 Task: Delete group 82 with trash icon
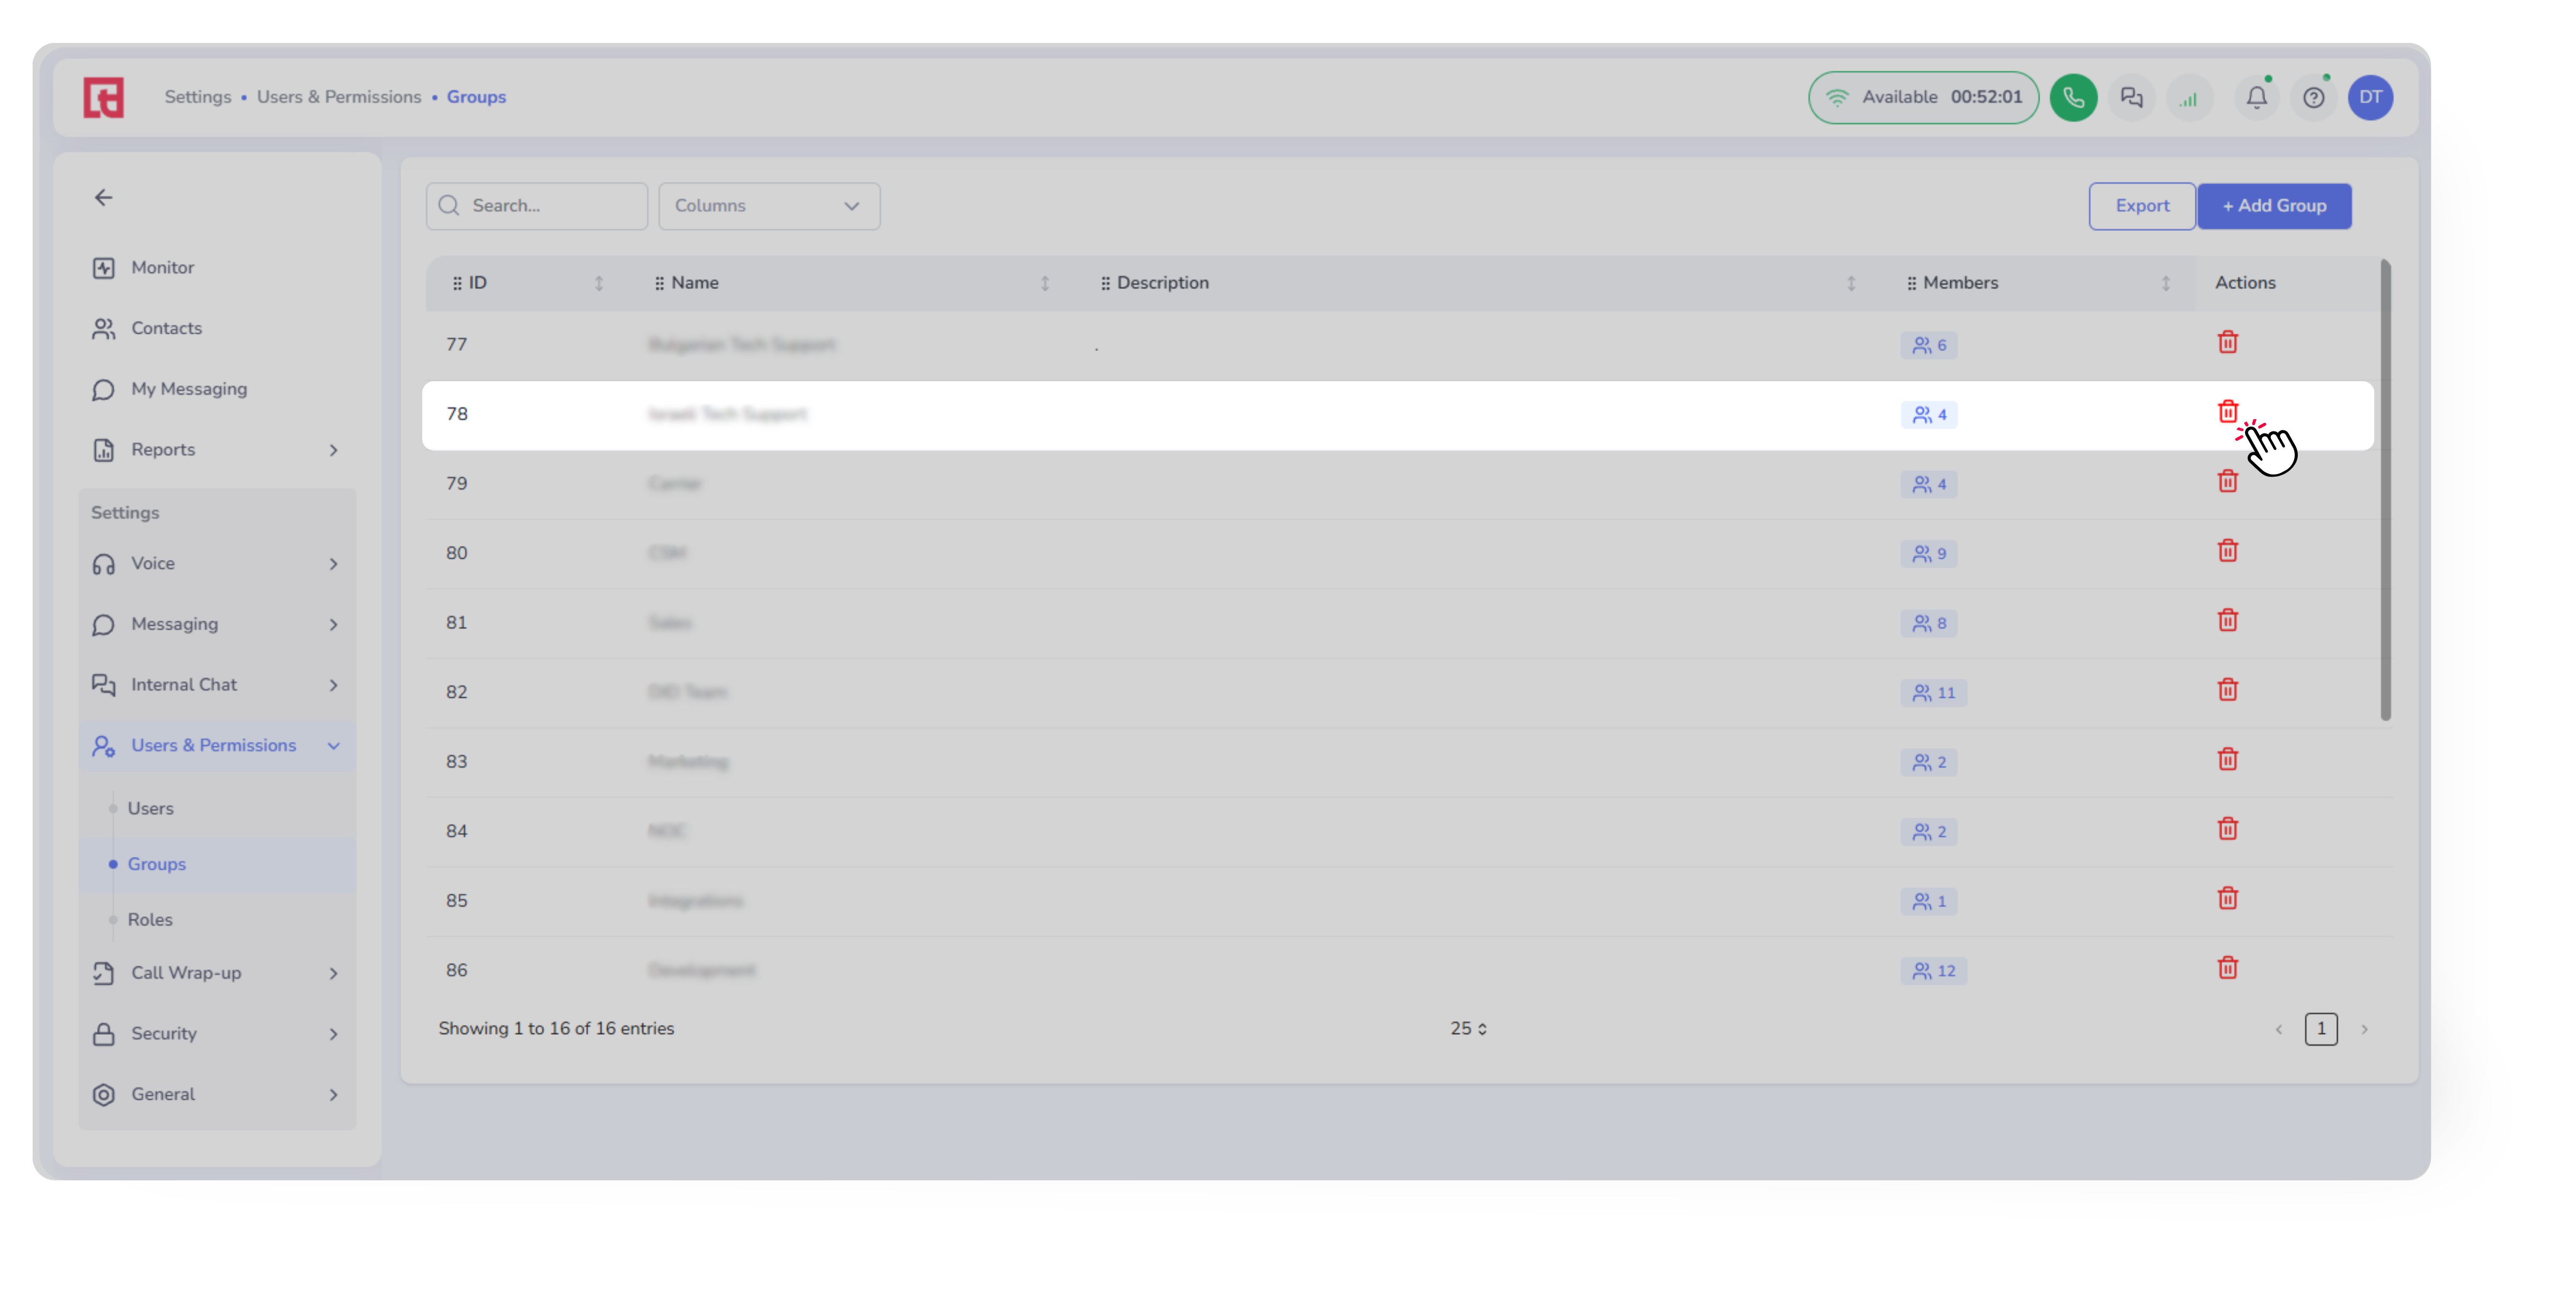click(x=2227, y=690)
